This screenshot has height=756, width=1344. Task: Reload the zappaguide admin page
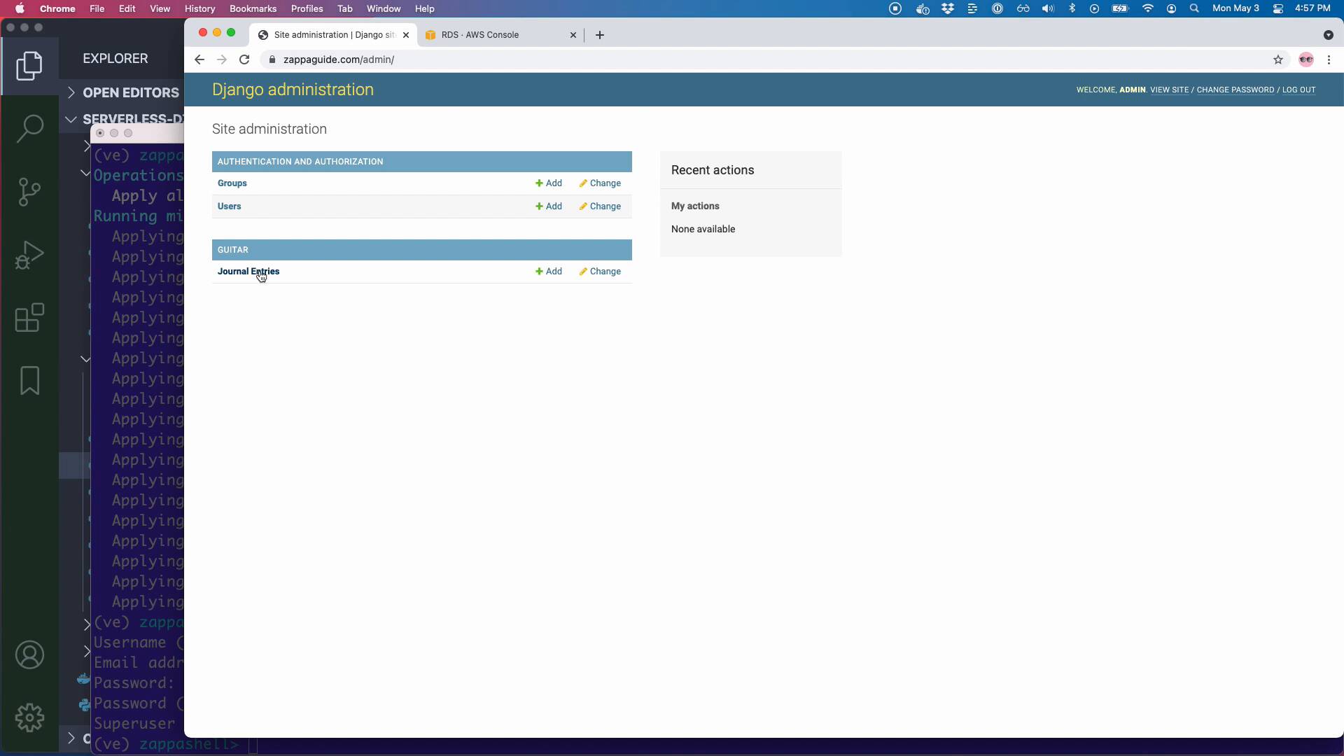(x=244, y=59)
